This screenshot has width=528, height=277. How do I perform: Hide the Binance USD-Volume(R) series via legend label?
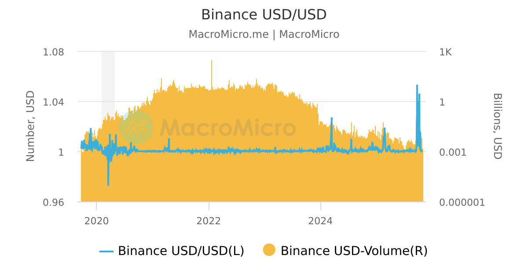tap(354, 251)
